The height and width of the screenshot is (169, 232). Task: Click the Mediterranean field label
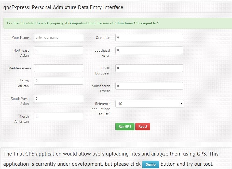pyautogui.click(x=20, y=68)
